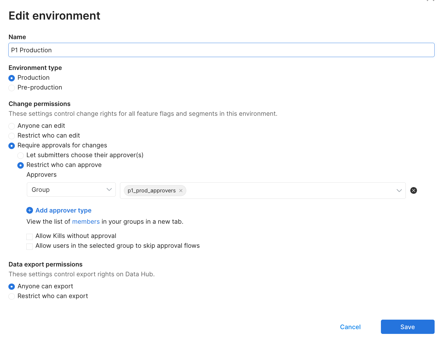Delete the Group approver row
Viewport: 443px width, 349px height.
pyautogui.click(x=413, y=190)
